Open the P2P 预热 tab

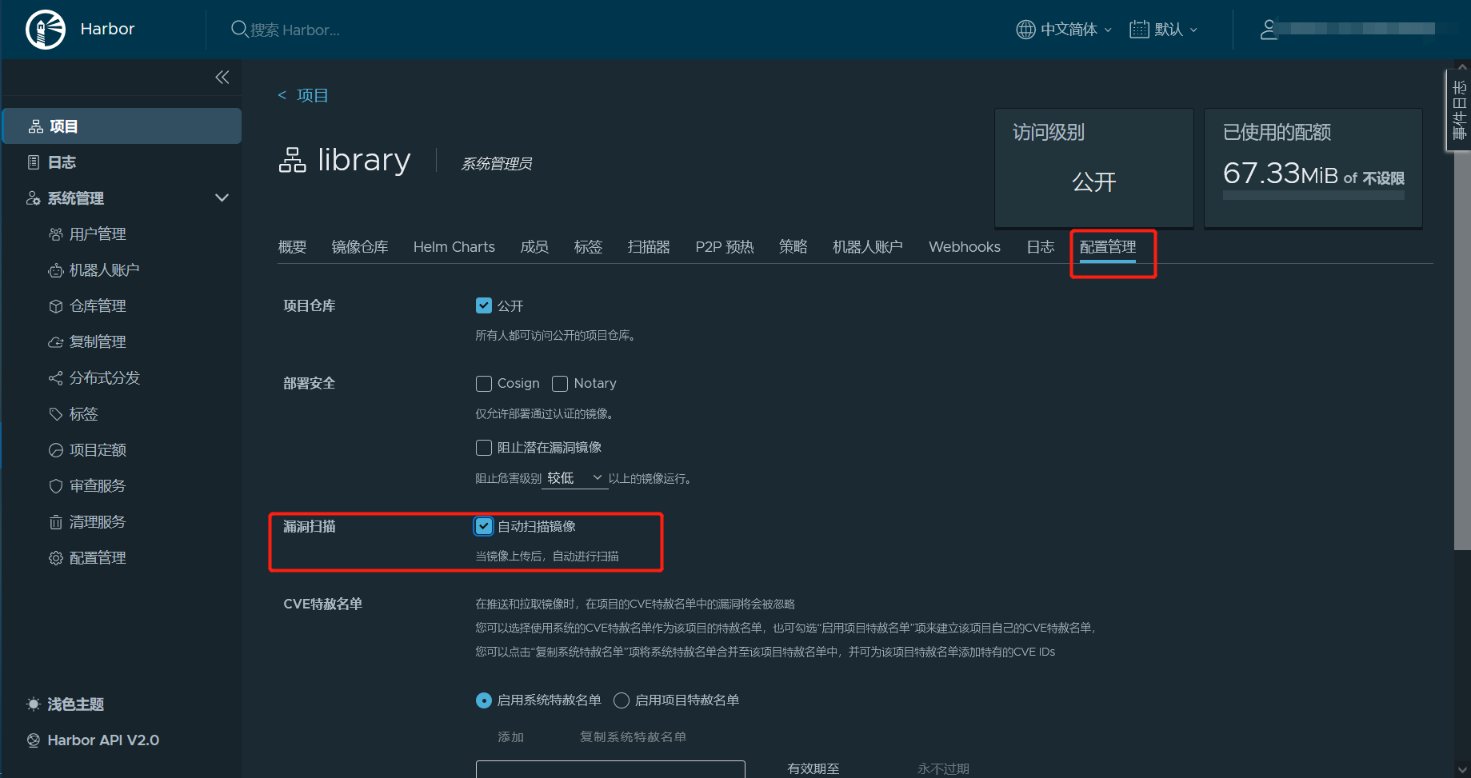pos(725,247)
